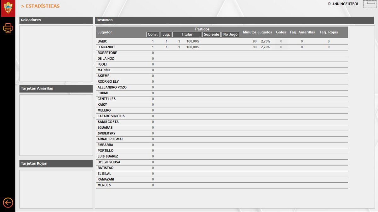
Task: Click the Jugador column header
Action: point(105,32)
